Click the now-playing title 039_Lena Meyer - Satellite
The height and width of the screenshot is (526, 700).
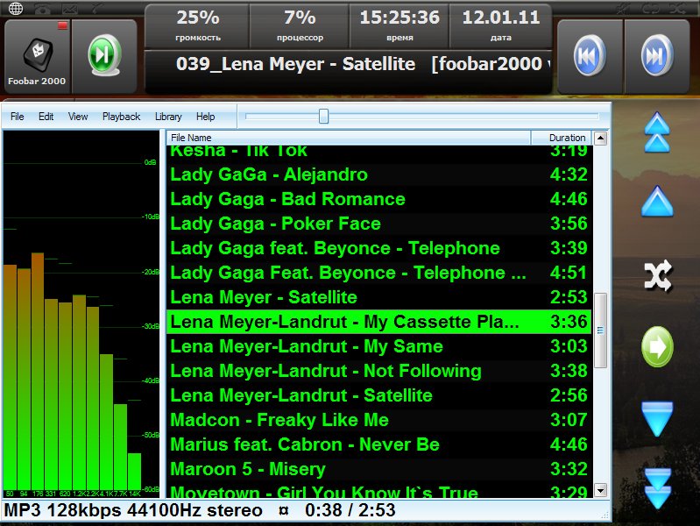(x=295, y=64)
